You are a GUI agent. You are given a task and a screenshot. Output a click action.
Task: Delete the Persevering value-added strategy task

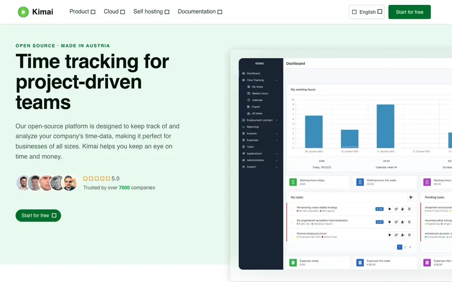[409, 209]
